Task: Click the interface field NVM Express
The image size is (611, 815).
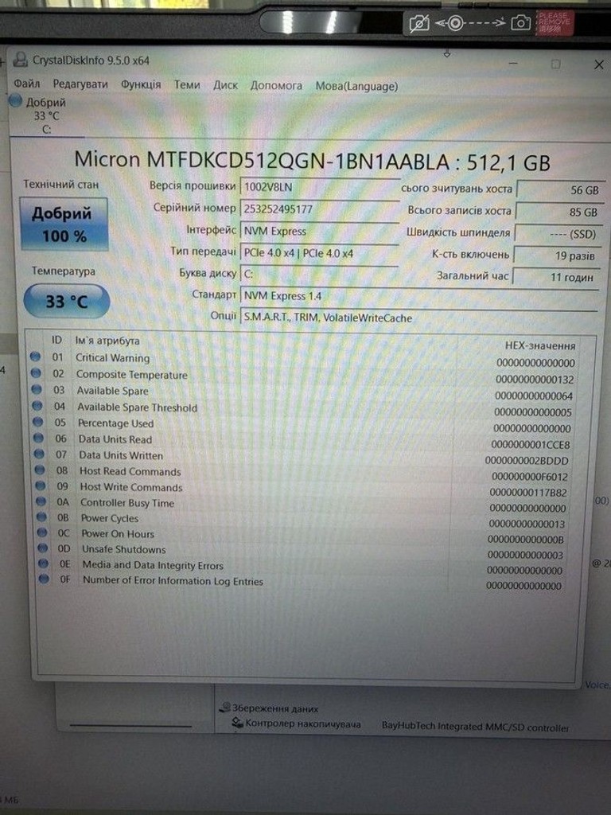Action: coord(319,231)
